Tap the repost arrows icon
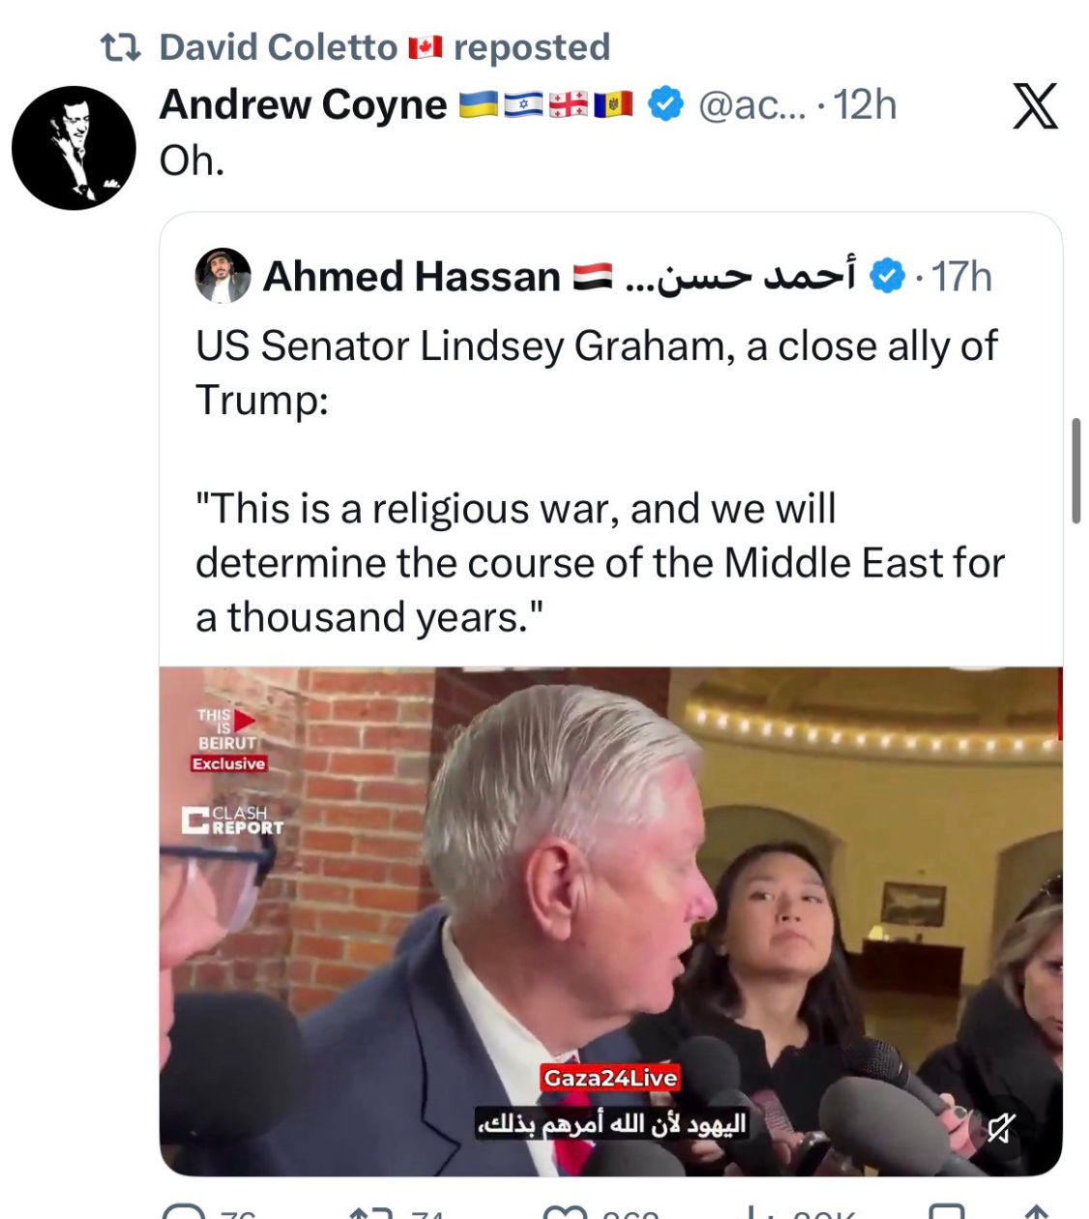 371,1211
